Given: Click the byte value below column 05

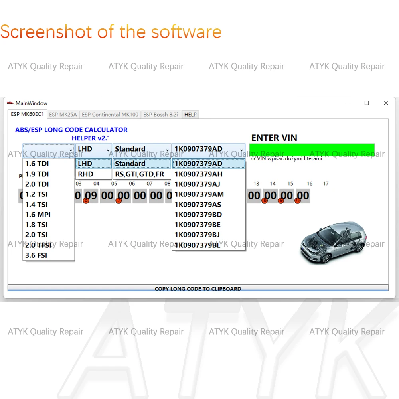Looking at the screenshot, I should coord(123,196).
